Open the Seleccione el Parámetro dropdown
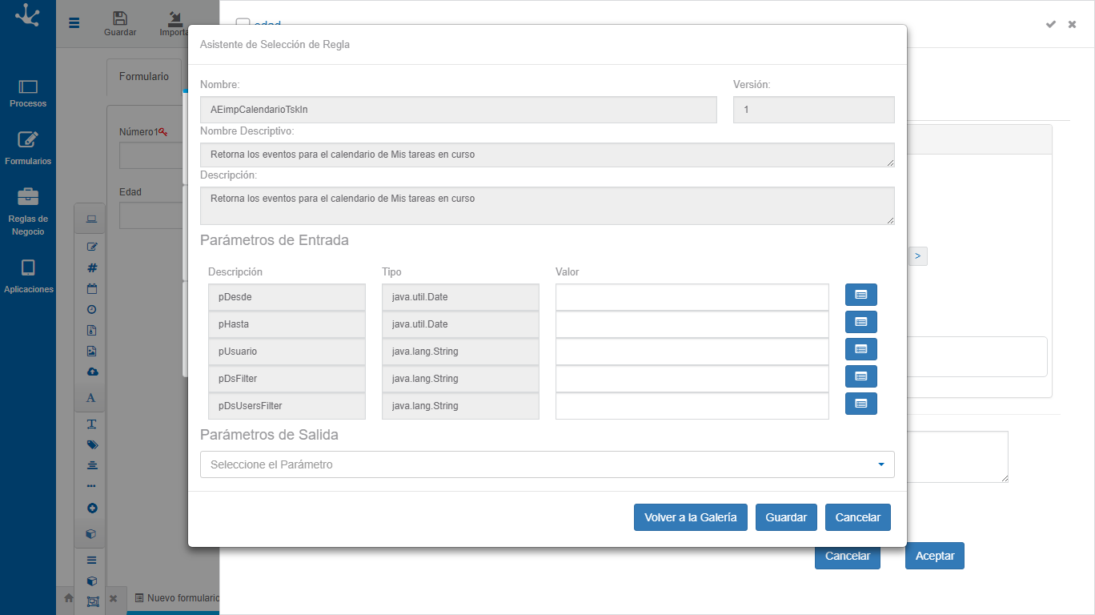This screenshot has height=615, width=1095. click(547, 464)
